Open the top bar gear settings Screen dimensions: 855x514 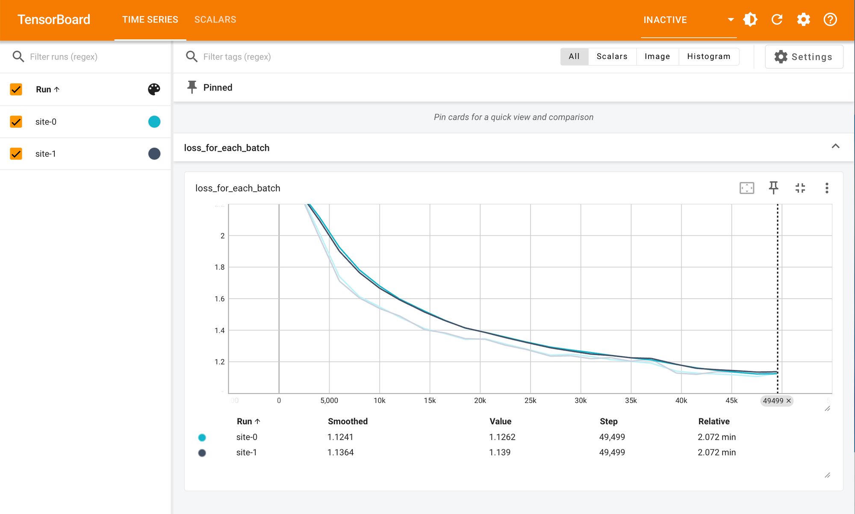[803, 20]
